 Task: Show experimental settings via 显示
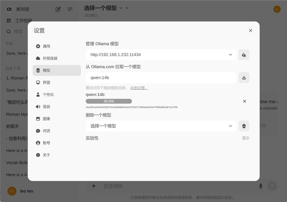(246, 138)
